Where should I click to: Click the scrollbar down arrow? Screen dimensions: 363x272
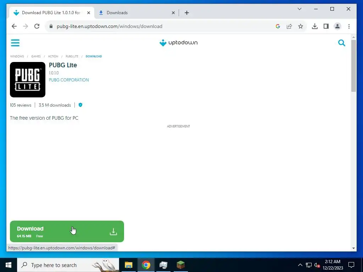pos(353,248)
